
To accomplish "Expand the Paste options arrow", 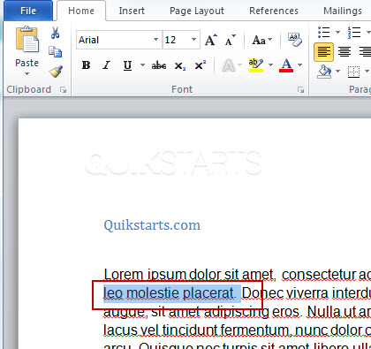I will (x=27, y=74).
